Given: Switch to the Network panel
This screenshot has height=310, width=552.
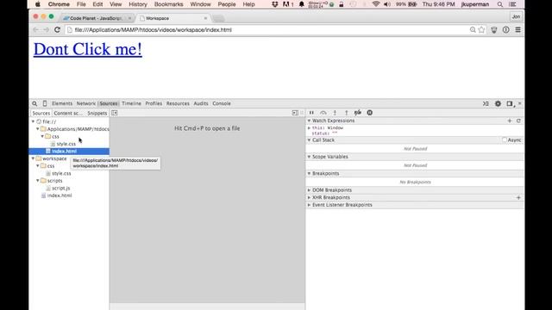Looking at the screenshot, I should (86, 103).
